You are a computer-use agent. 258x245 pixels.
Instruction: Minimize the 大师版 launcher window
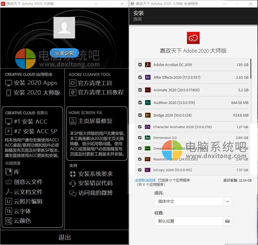96,4
